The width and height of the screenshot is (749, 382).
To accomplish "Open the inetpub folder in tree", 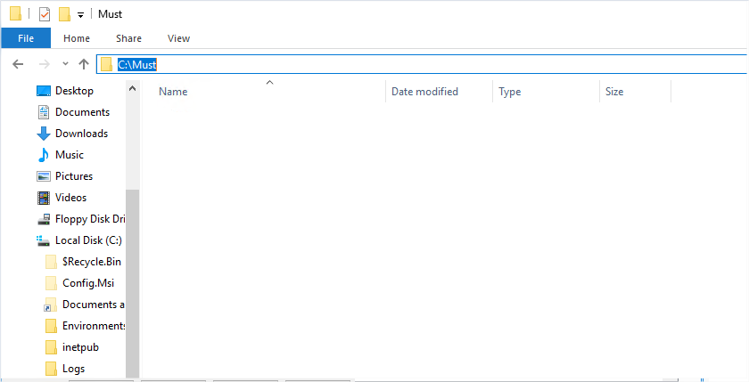I will (78, 347).
